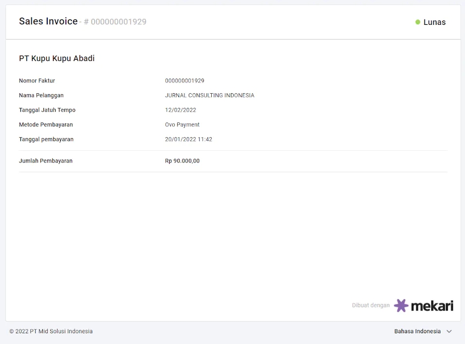Click the payment date 20/01/2022 11:42
The height and width of the screenshot is (344, 465).
188,140
